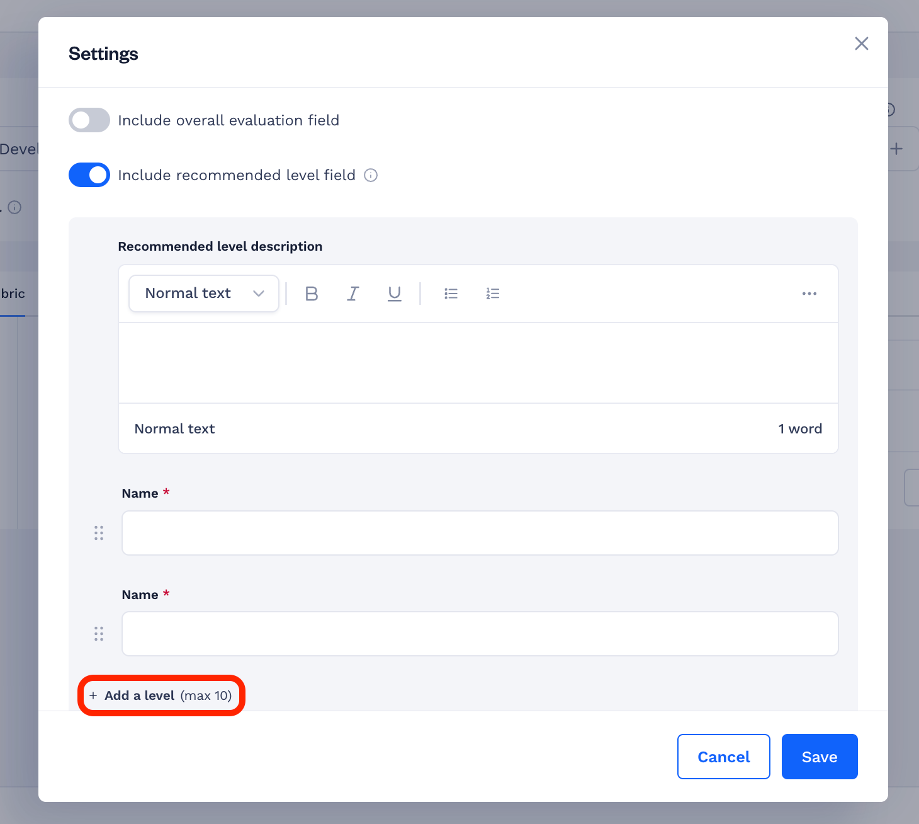Click into the recommended level description text area

coord(478,363)
